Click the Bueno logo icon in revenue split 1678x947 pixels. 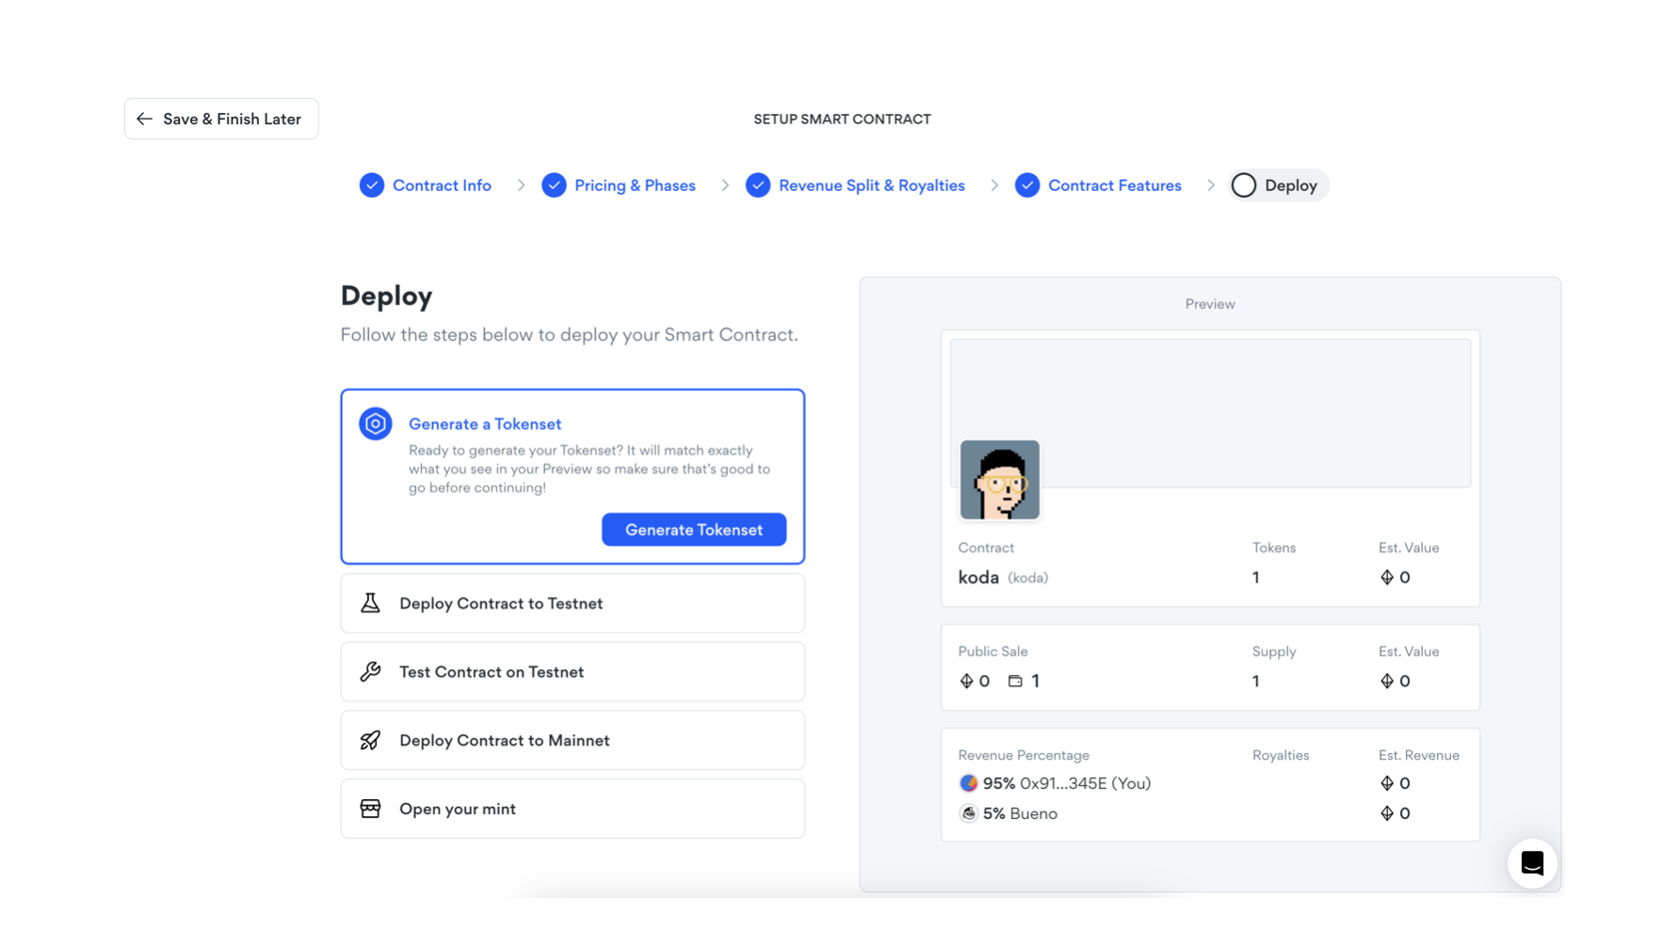click(x=968, y=813)
